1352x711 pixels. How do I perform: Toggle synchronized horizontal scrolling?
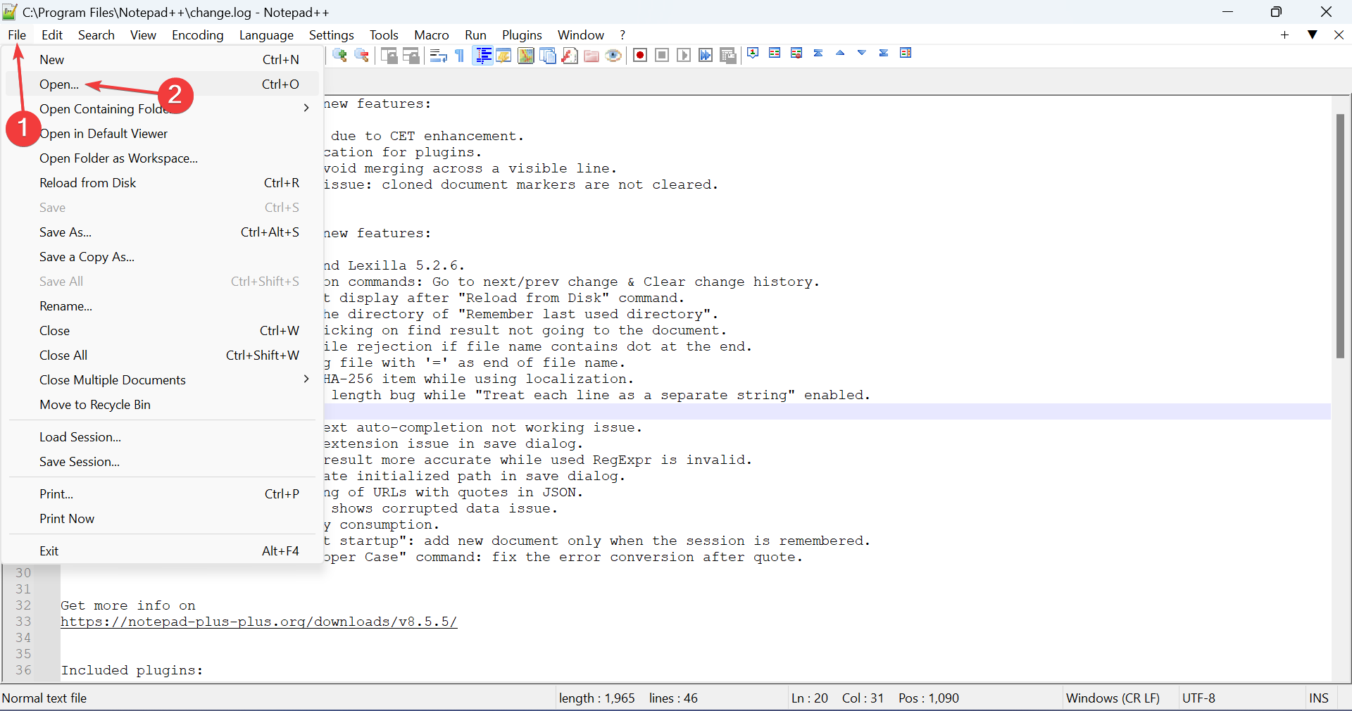click(x=411, y=56)
